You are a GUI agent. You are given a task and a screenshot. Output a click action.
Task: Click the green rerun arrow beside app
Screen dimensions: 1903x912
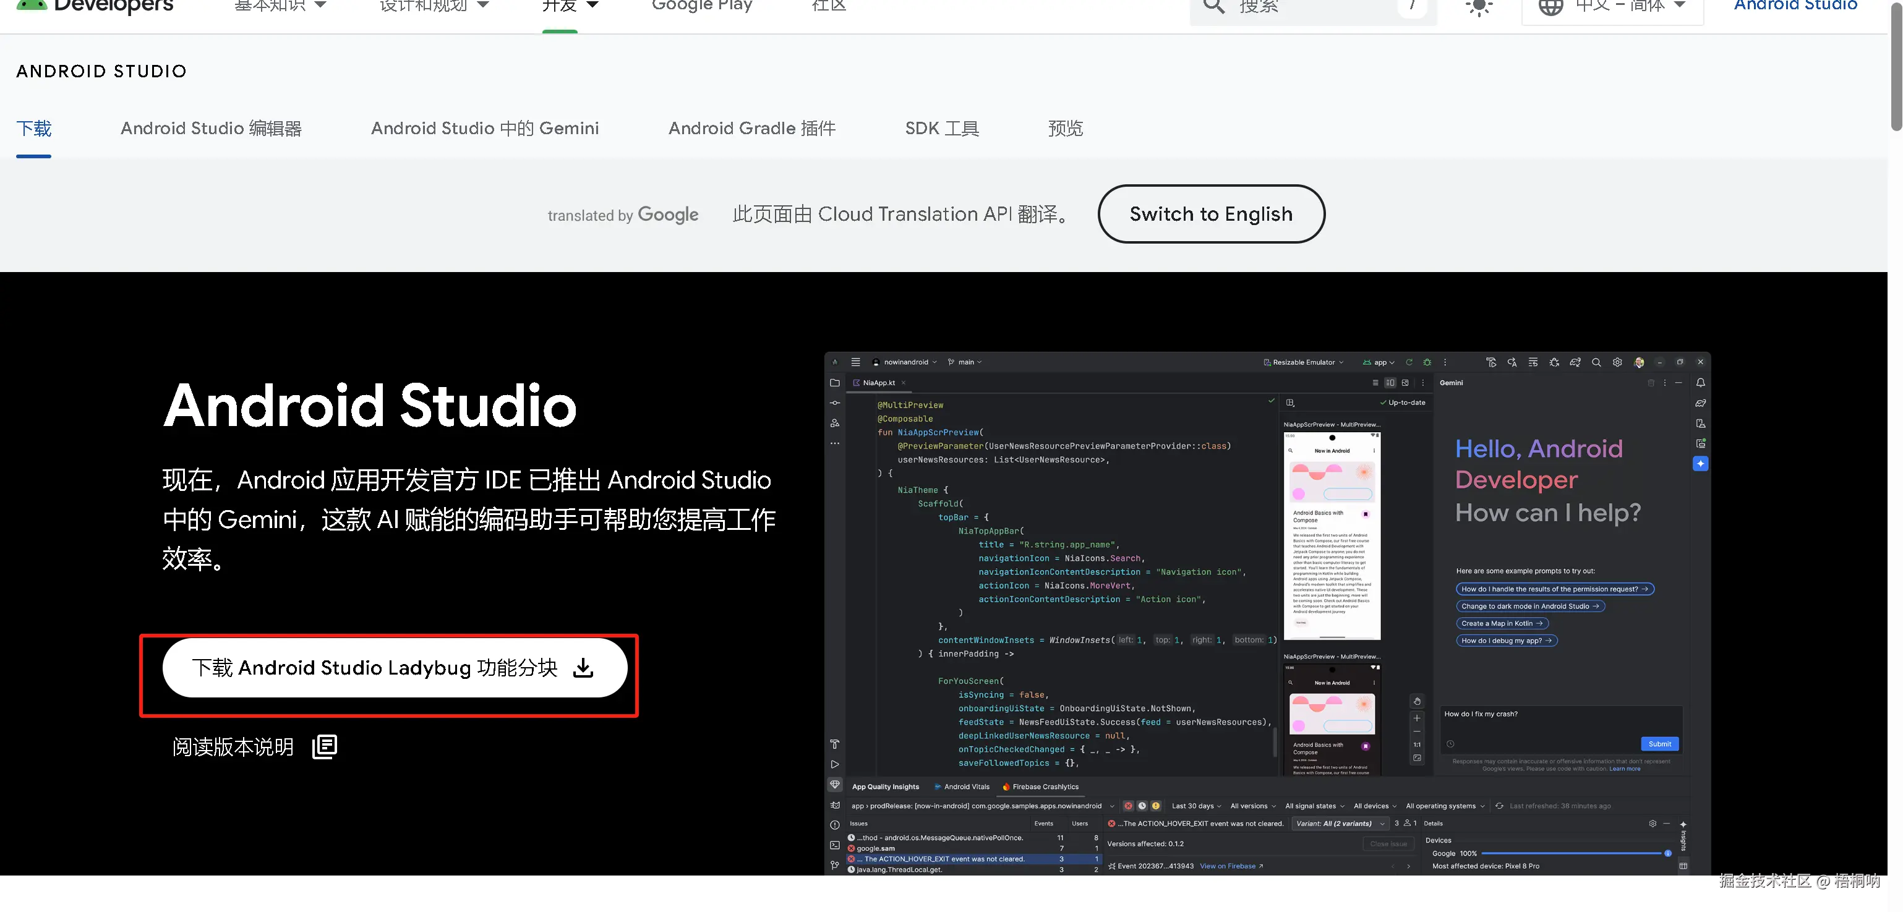pos(1409,362)
